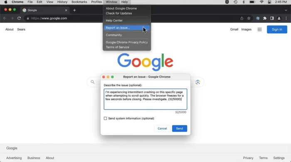The image size is (291, 162).
Task: Go forward with the forward arrow
Action: point(12,18)
